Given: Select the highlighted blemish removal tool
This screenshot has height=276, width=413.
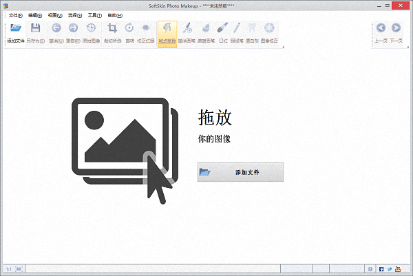Looking at the screenshot, I should click(167, 29).
